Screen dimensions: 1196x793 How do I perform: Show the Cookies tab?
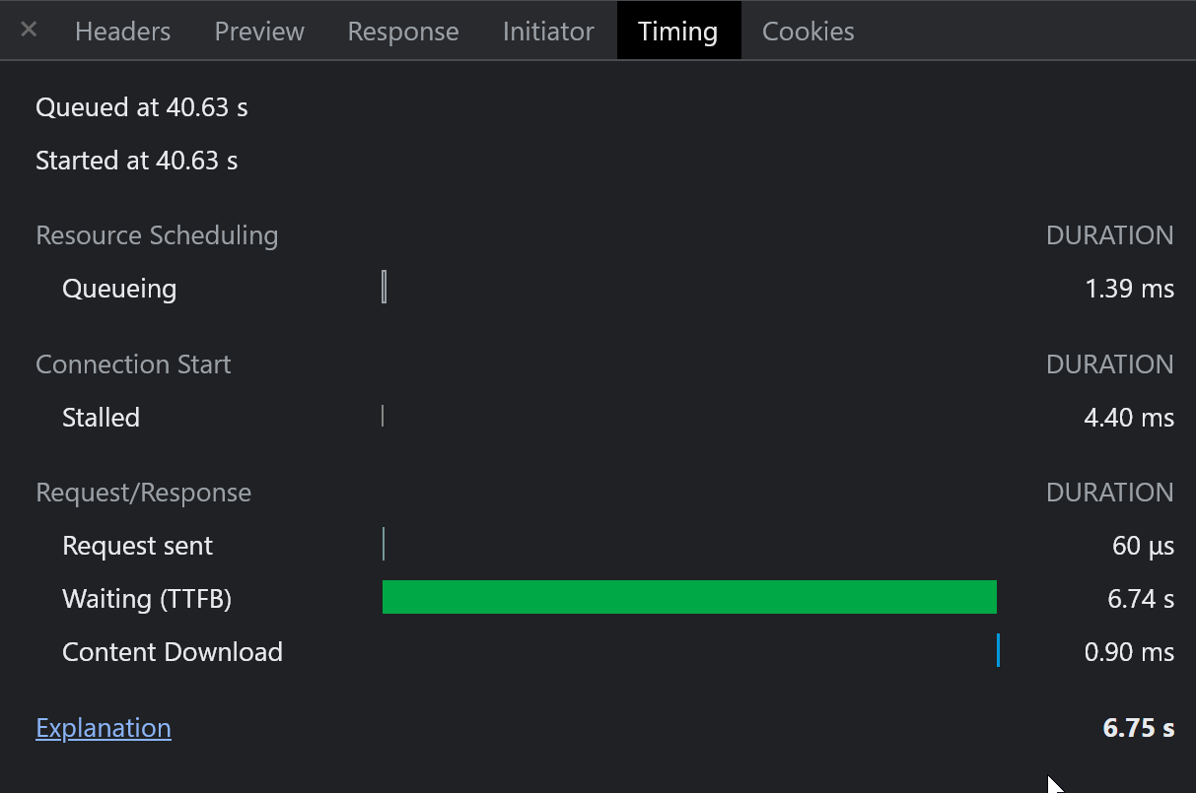(808, 32)
